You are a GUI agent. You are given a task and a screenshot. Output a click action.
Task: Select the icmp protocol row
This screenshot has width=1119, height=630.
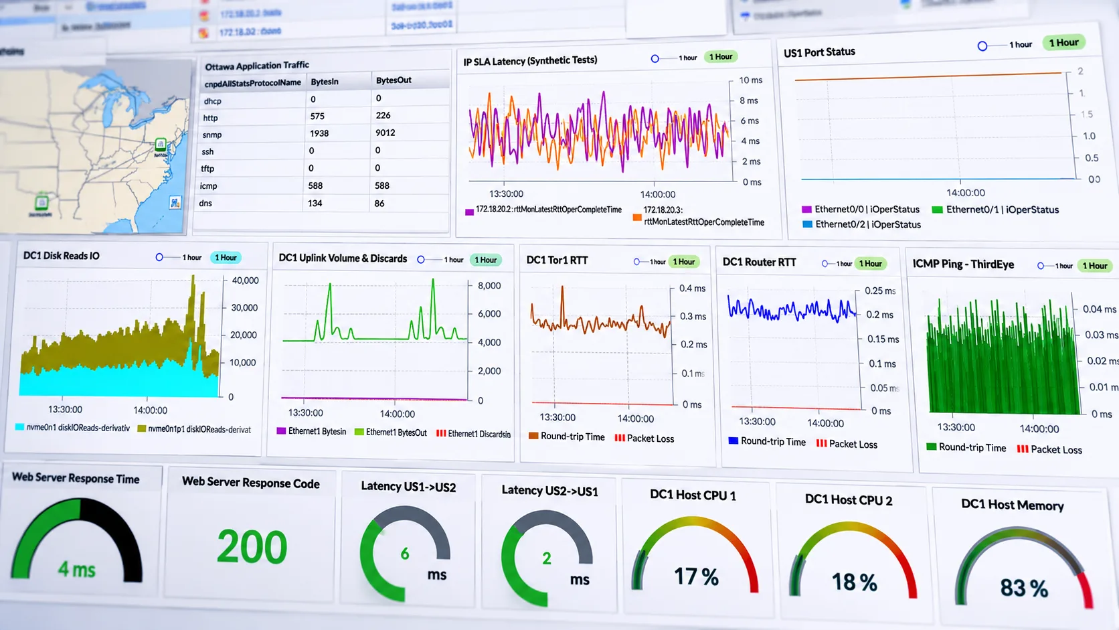point(325,185)
